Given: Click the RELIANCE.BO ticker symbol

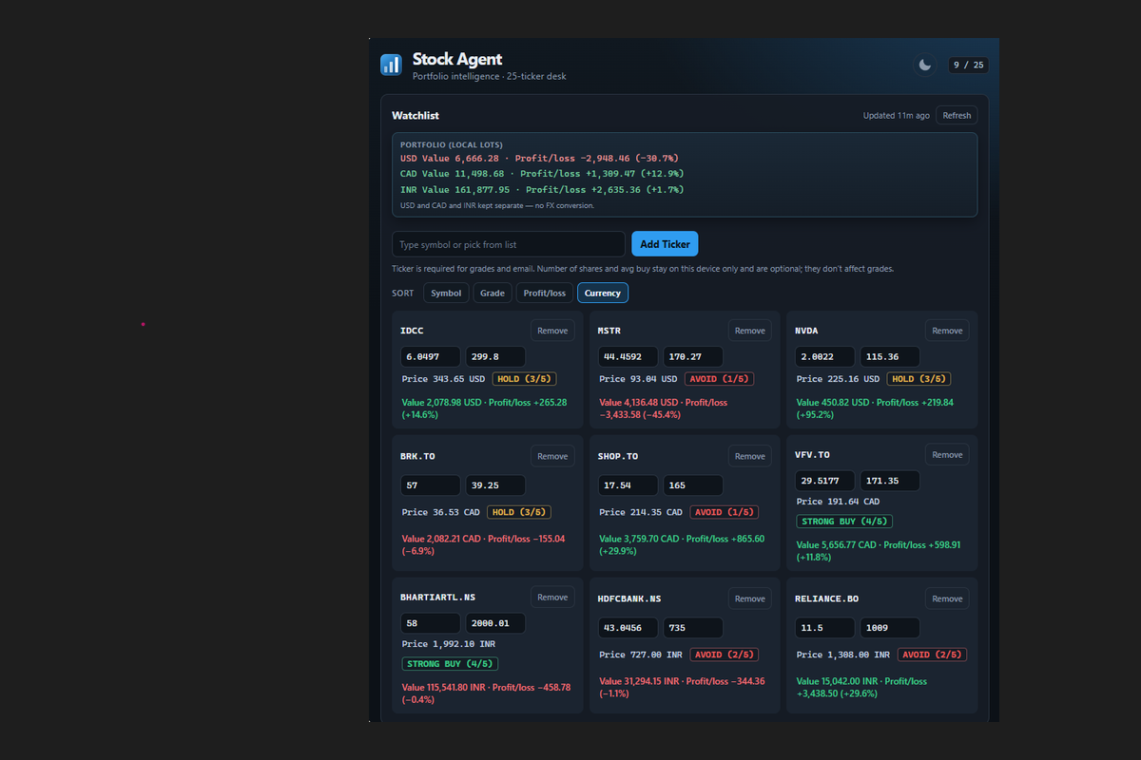Looking at the screenshot, I should 827,598.
